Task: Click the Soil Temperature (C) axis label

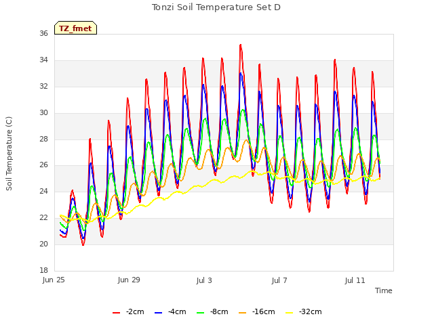Action: pyautogui.click(x=9, y=154)
